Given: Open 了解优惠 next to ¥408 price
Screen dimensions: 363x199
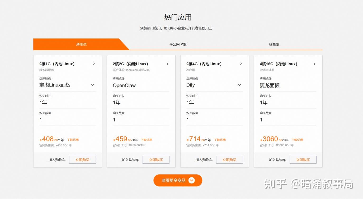Looking at the screenshot, I should [x=73, y=140].
